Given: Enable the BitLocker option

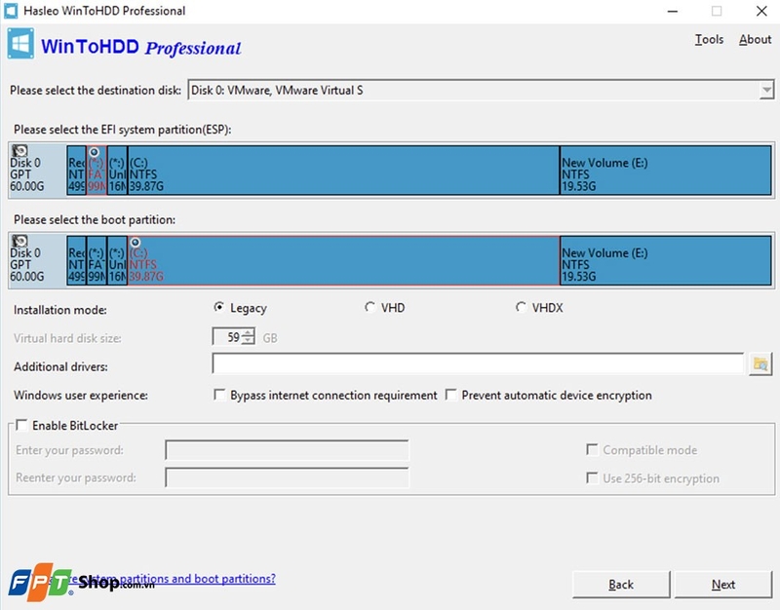Looking at the screenshot, I should [x=20, y=425].
